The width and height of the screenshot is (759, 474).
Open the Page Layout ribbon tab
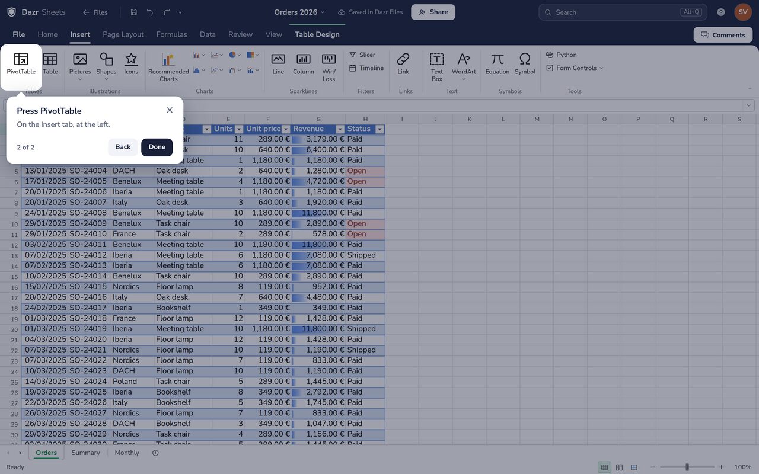point(123,34)
